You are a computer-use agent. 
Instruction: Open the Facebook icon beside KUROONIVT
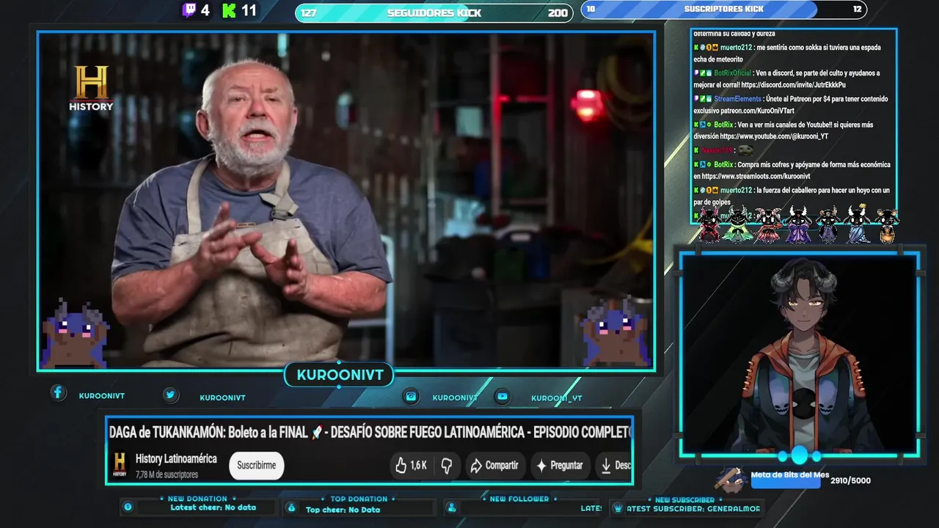click(58, 392)
